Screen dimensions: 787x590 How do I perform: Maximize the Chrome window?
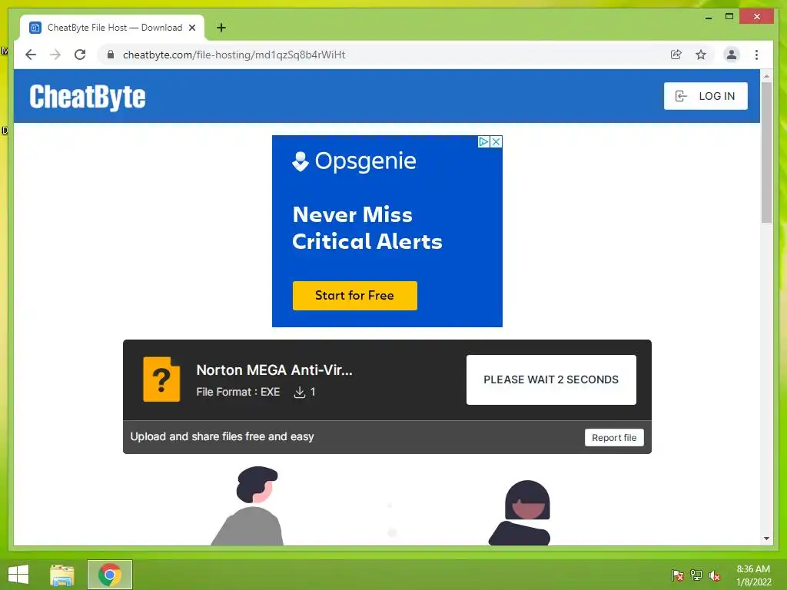tap(729, 17)
